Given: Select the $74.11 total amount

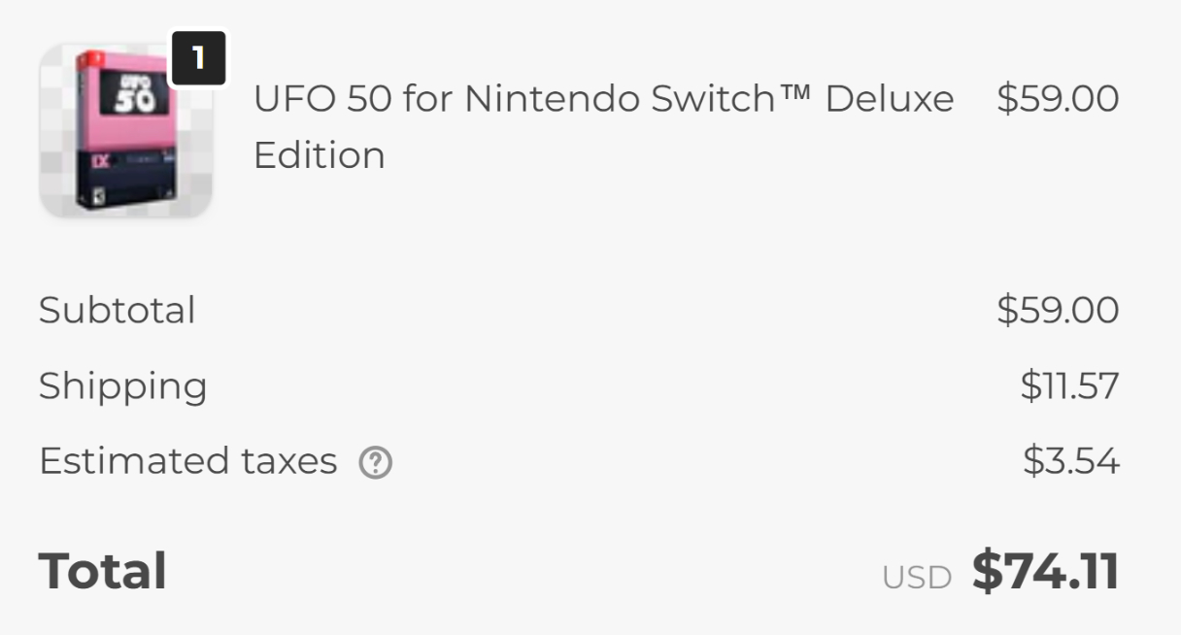Looking at the screenshot, I should (x=1045, y=571).
